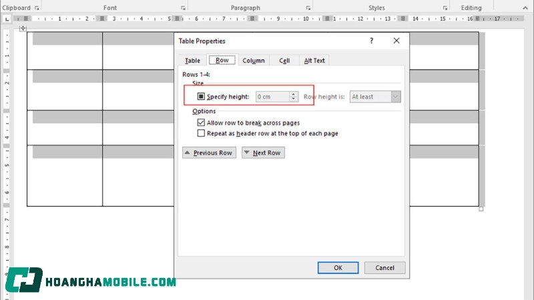Open the Row height is dropdown

(396, 97)
